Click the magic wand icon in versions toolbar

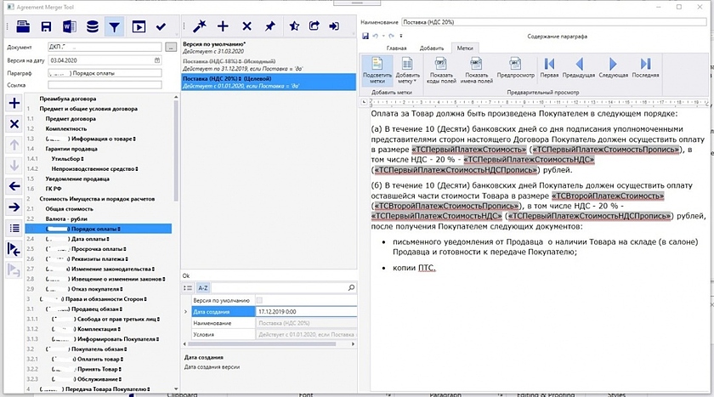[201, 26]
